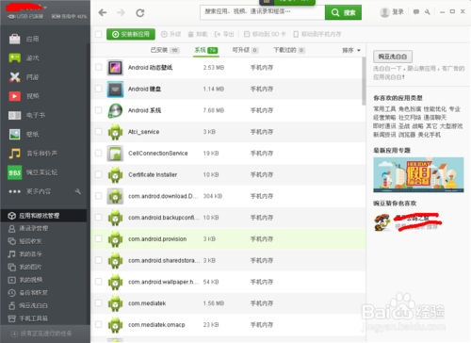
Task: Select the com.android.wallpaper row
Action: 228,282
